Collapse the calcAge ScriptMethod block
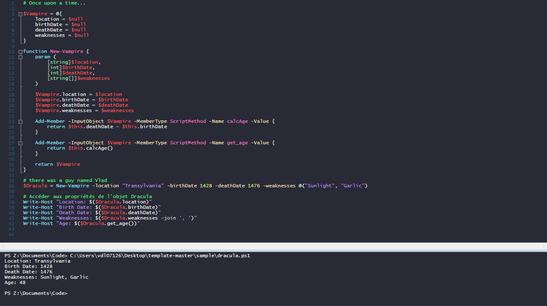 click(20, 121)
